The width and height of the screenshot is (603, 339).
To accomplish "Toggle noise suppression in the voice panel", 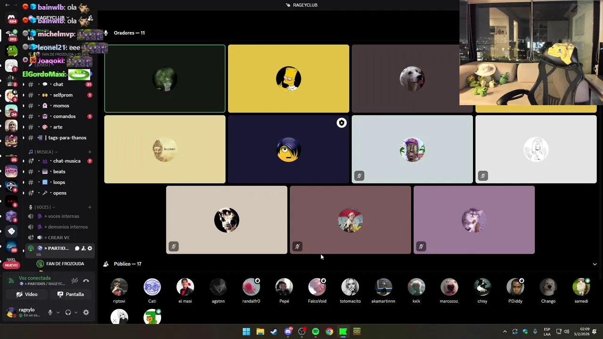I will (x=74, y=281).
